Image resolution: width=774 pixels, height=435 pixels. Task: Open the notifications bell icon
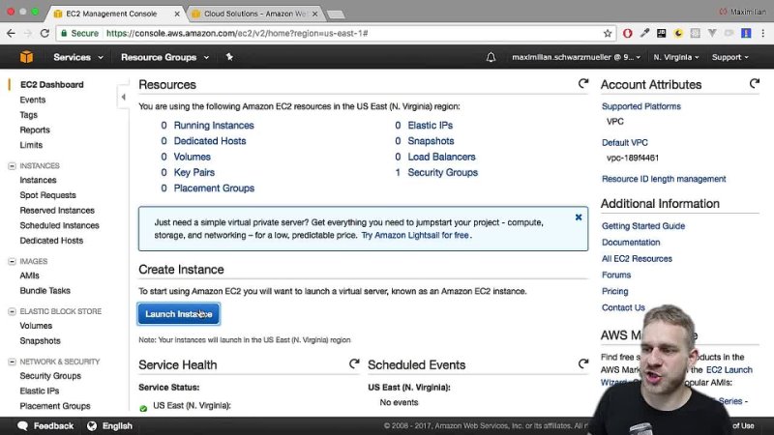point(491,57)
